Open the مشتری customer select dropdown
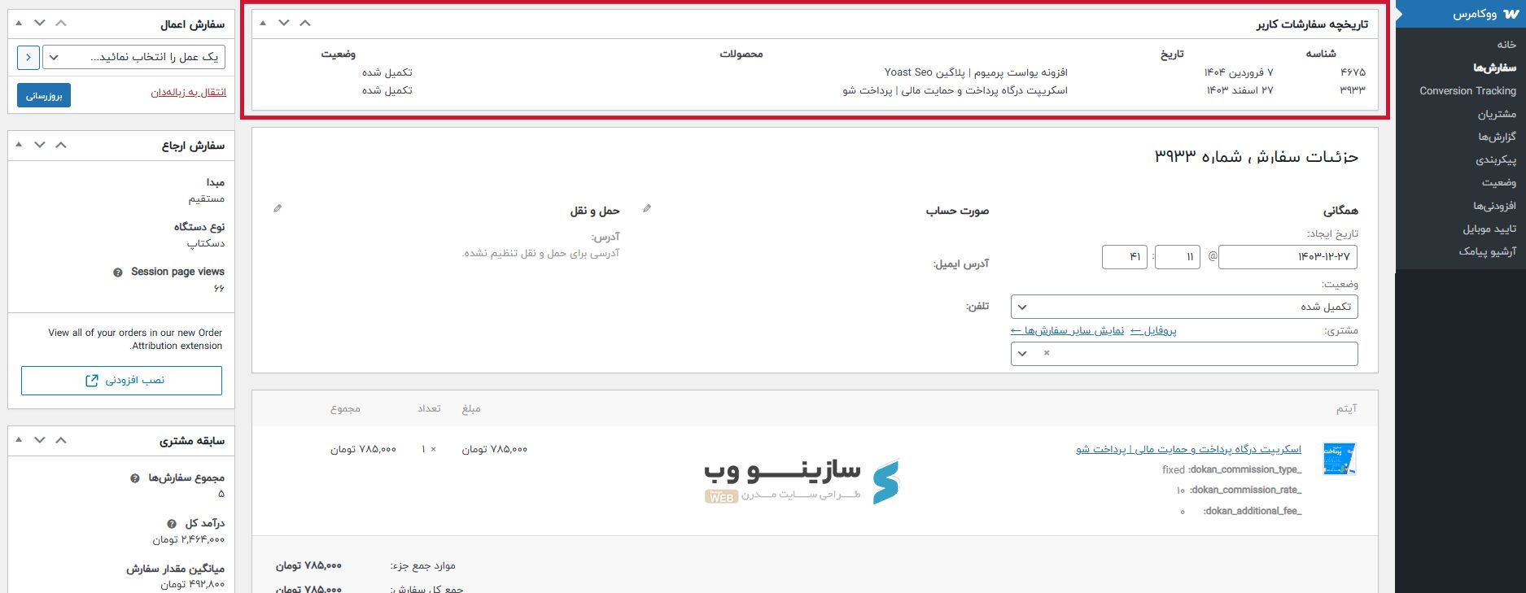Screen dimensions: 1526x593 (1184, 354)
